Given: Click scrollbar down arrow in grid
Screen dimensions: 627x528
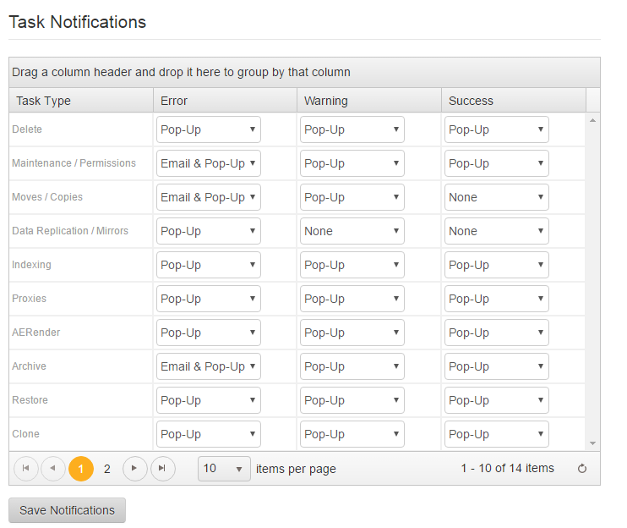Looking at the screenshot, I should point(592,443).
